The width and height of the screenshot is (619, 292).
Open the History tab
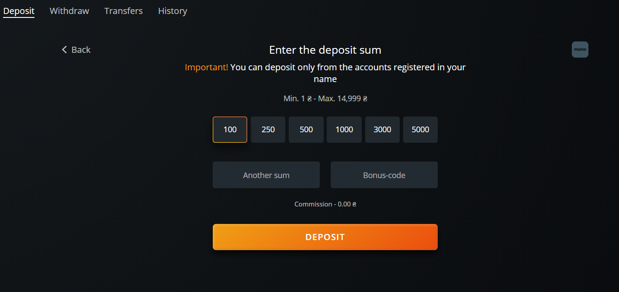[x=173, y=11]
